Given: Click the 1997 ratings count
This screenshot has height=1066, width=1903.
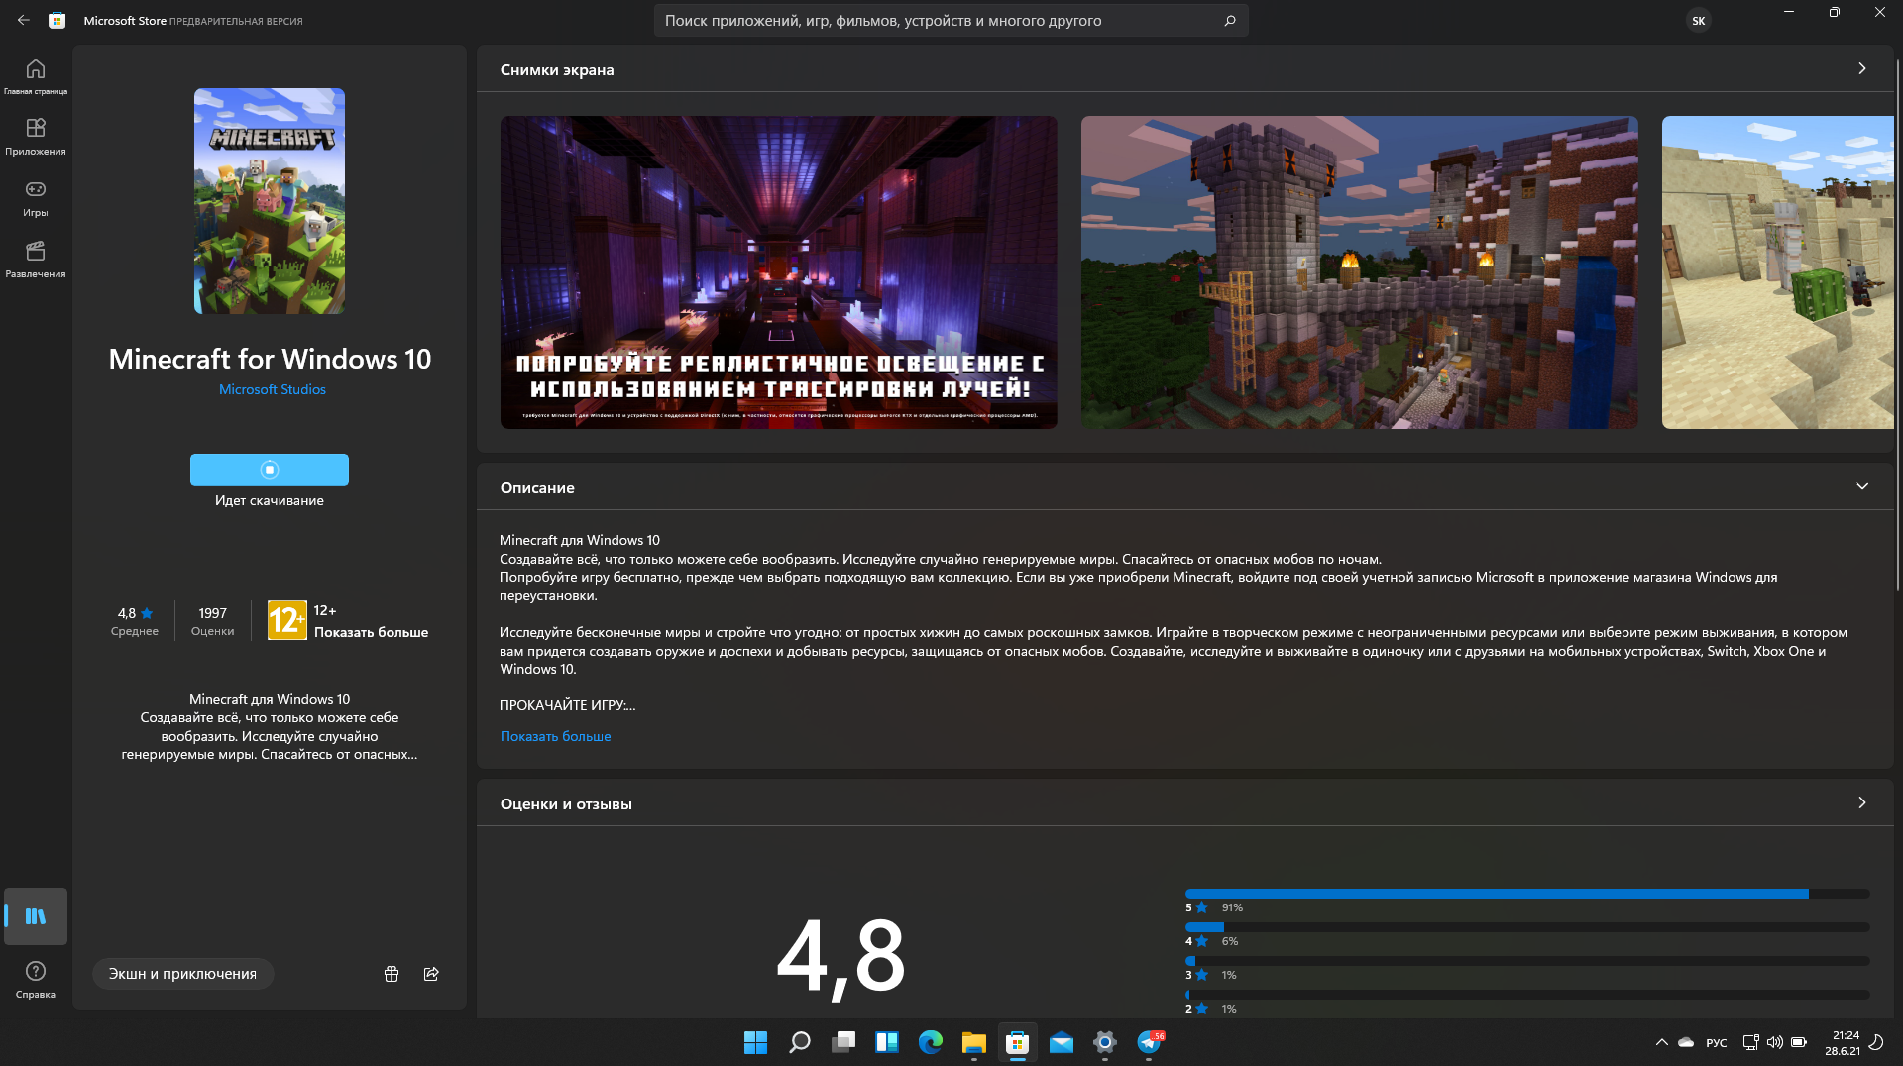Looking at the screenshot, I should (212, 621).
